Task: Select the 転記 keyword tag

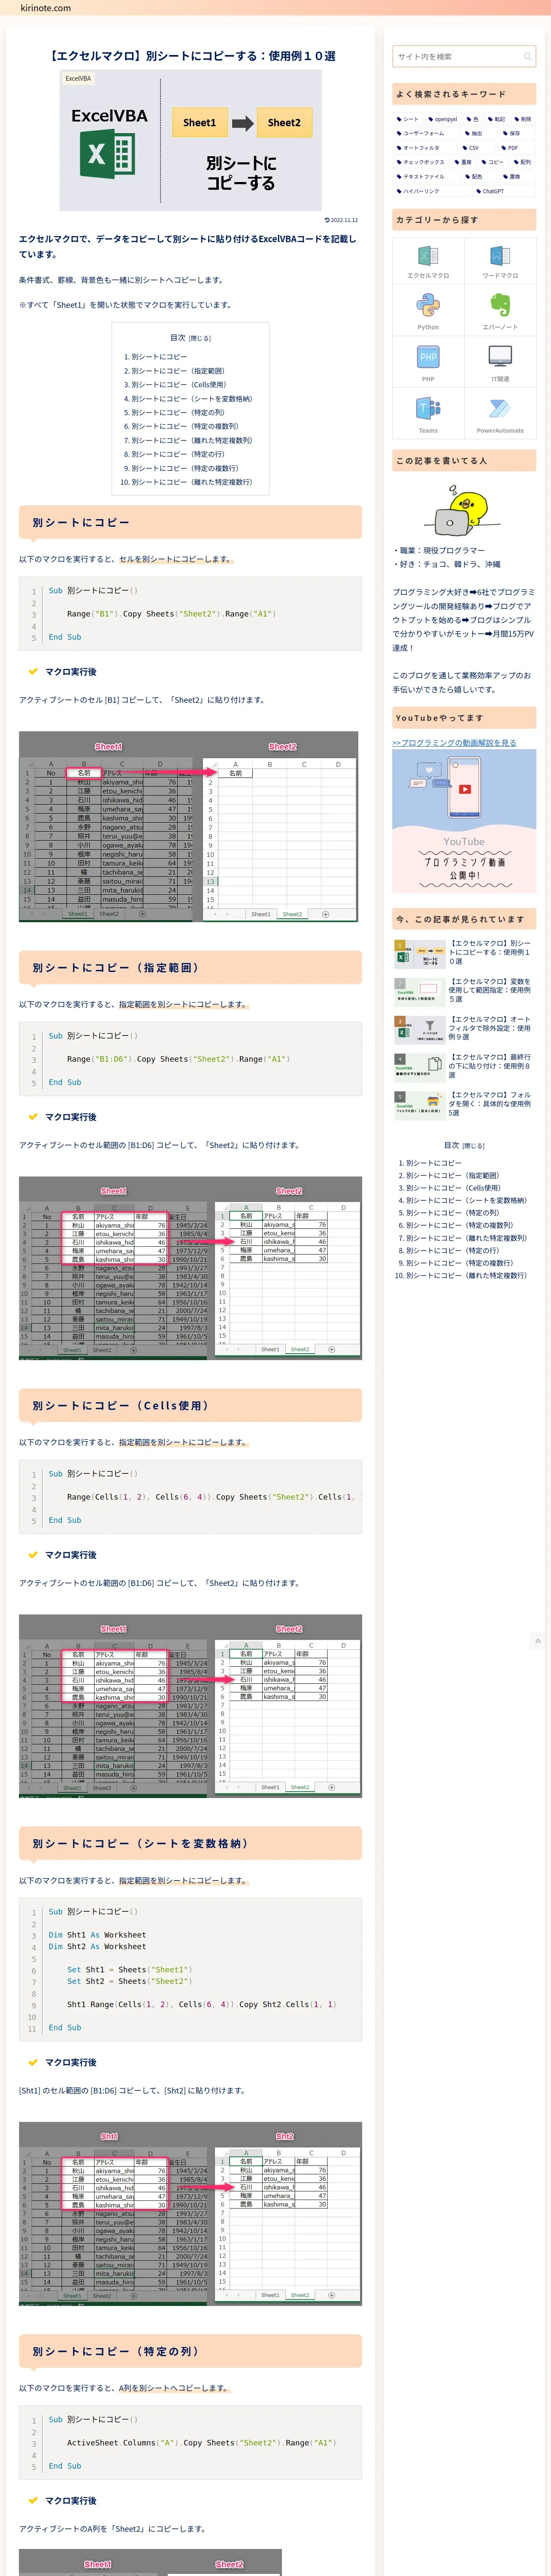Action: pos(496,119)
